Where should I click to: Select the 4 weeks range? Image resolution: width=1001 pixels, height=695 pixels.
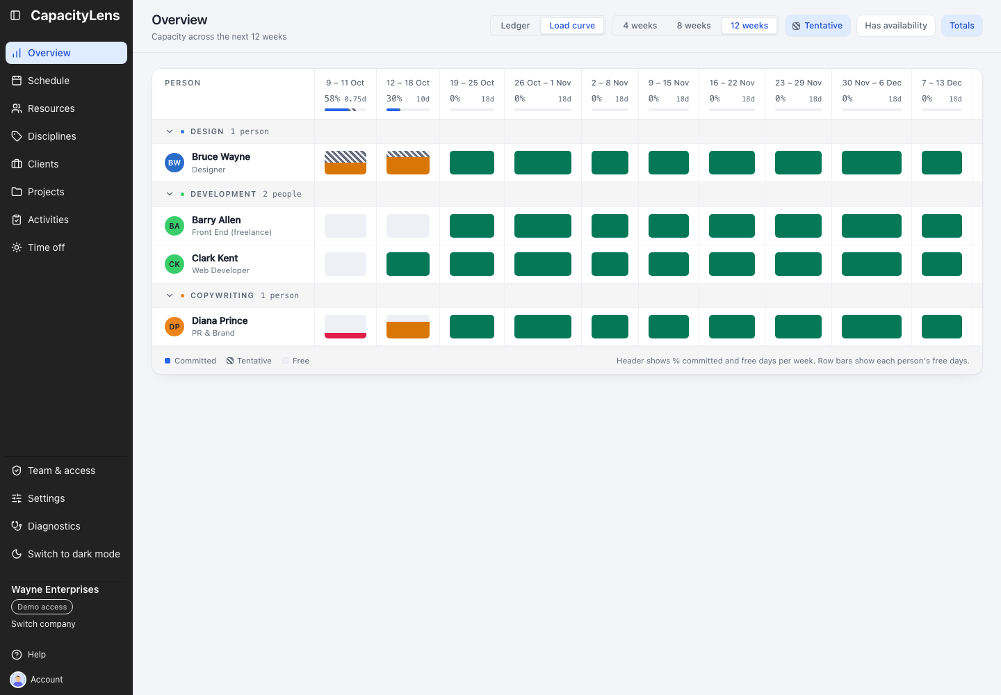tap(640, 26)
